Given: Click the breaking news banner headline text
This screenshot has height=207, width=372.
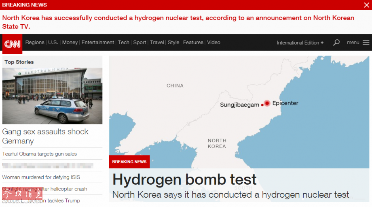Looking at the screenshot, I should pos(178,22).
